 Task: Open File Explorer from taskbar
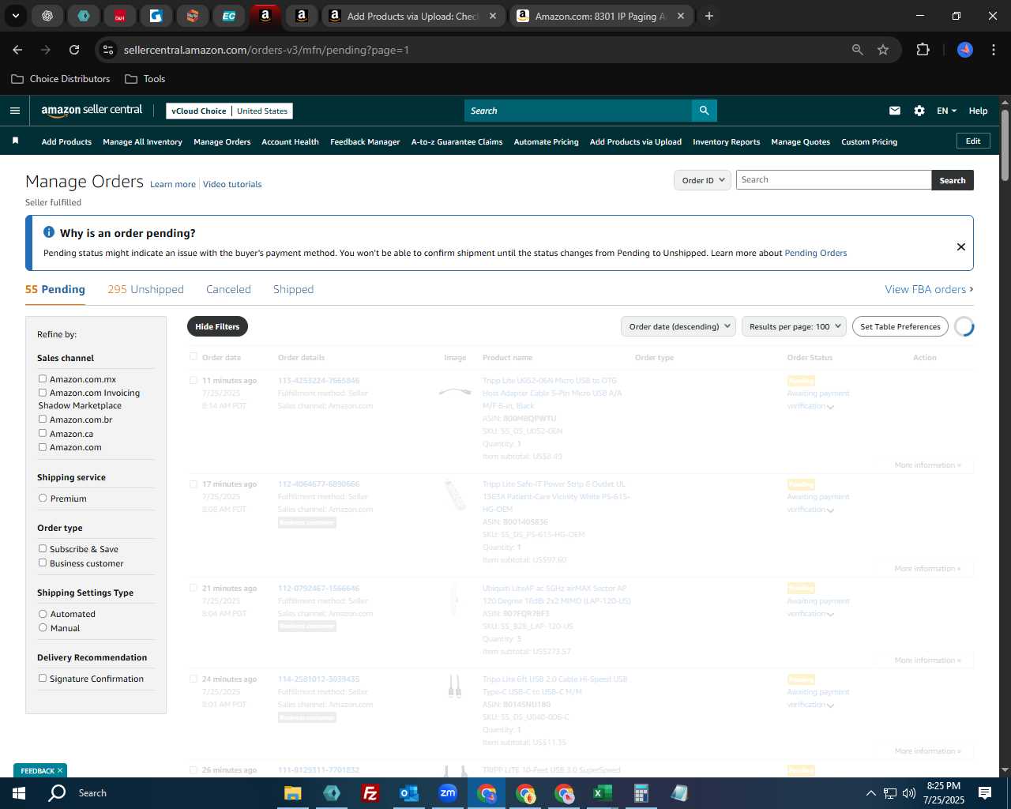[x=293, y=793]
